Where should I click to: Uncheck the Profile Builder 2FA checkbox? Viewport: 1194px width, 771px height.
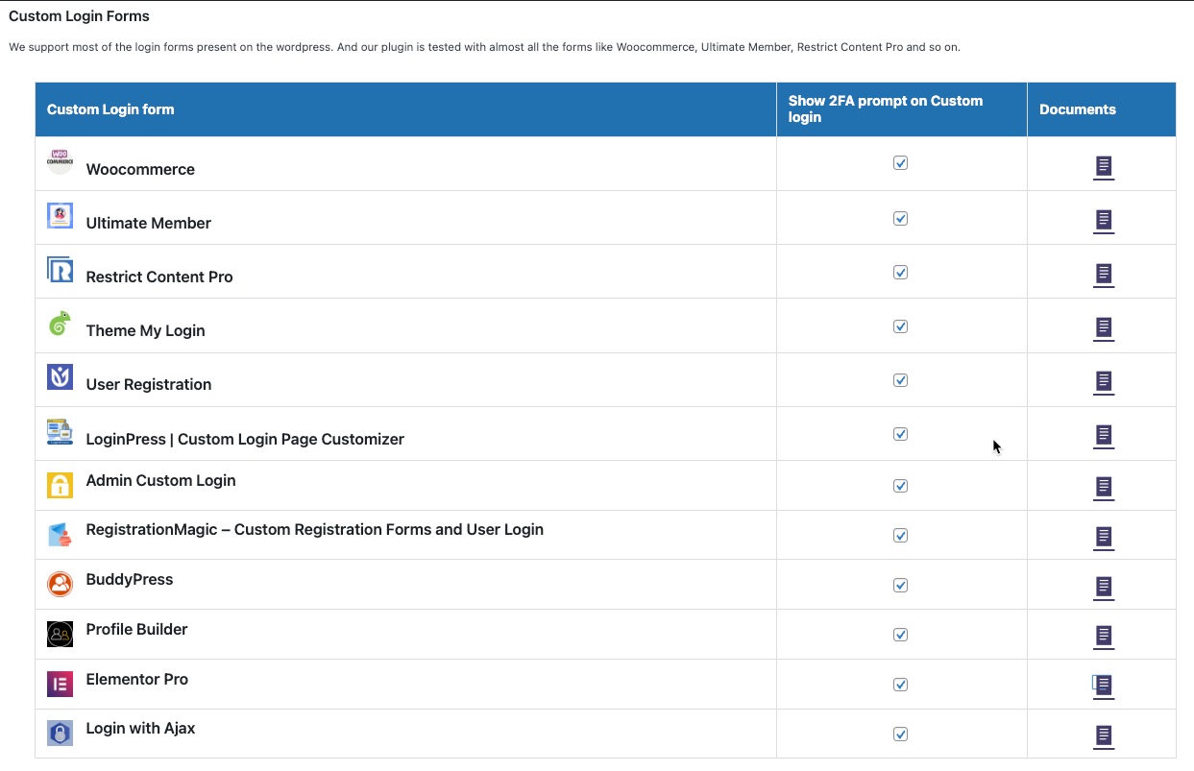[900, 635]
